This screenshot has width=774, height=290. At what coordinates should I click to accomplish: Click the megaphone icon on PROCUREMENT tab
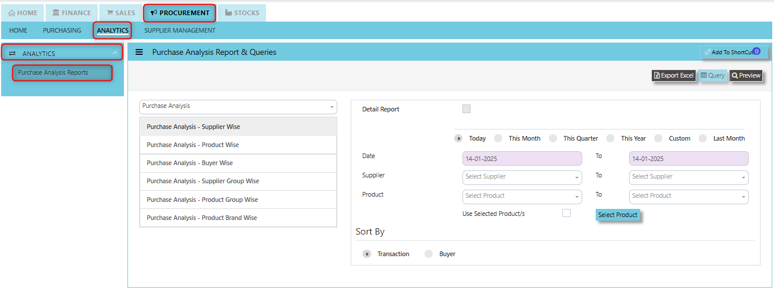(154, 13)
